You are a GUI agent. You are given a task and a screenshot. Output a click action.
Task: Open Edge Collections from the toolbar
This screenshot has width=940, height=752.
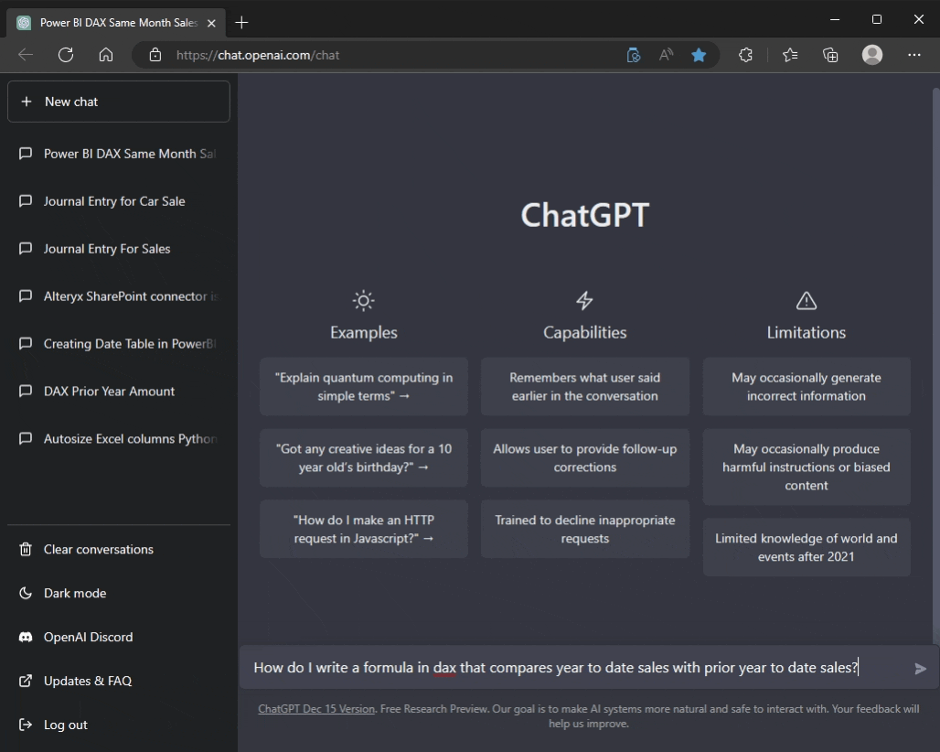(829, 55)
